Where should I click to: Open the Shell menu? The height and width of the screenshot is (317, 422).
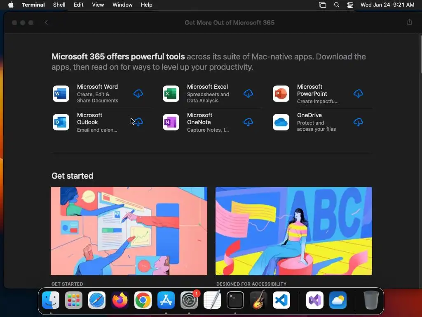point(59,5)
